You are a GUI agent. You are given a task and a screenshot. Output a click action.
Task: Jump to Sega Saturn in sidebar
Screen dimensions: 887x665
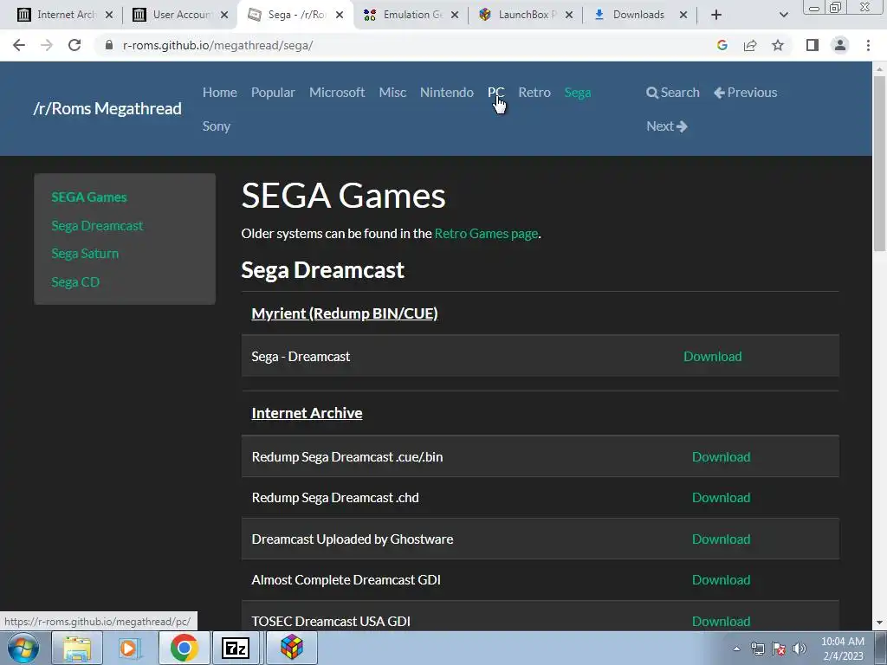[x=85, y=254]
